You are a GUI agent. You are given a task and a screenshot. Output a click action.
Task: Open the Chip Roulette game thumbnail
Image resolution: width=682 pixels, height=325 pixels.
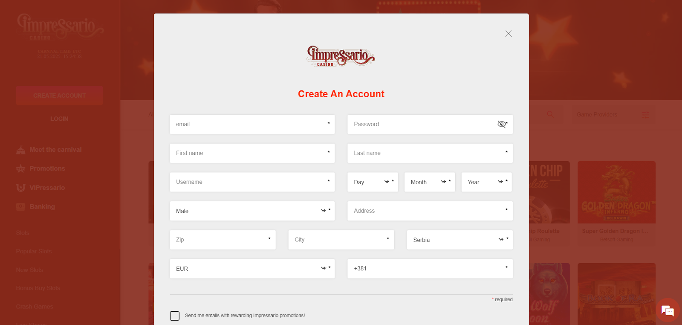(x=549, y=192)
